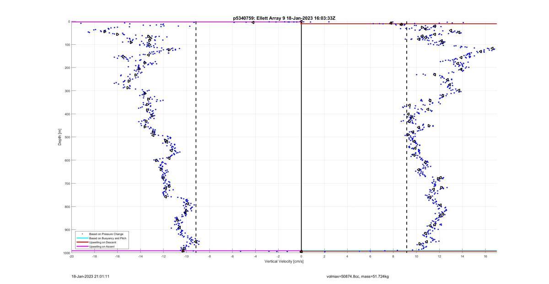
Task: Click the timestamp 18-Jan-2023 21:01:11 footer
Action: coord(90,276)
